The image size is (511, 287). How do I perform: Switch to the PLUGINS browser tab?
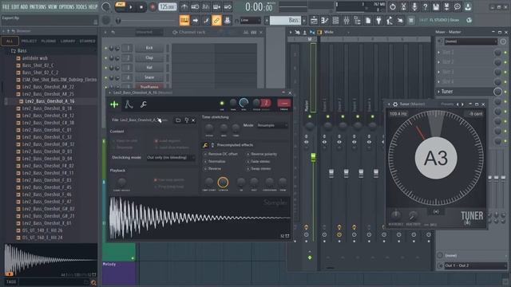click(49, 41)
